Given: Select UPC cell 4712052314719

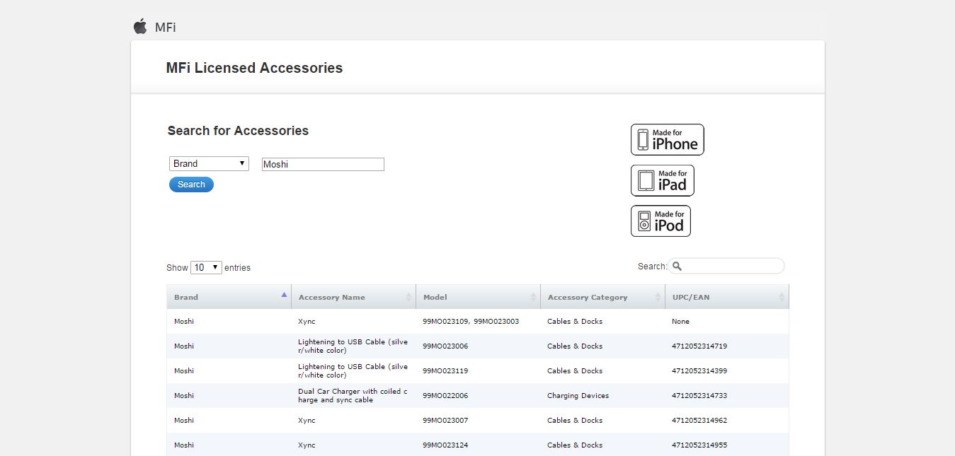Looking at the screenshot, I should point(699,346).
